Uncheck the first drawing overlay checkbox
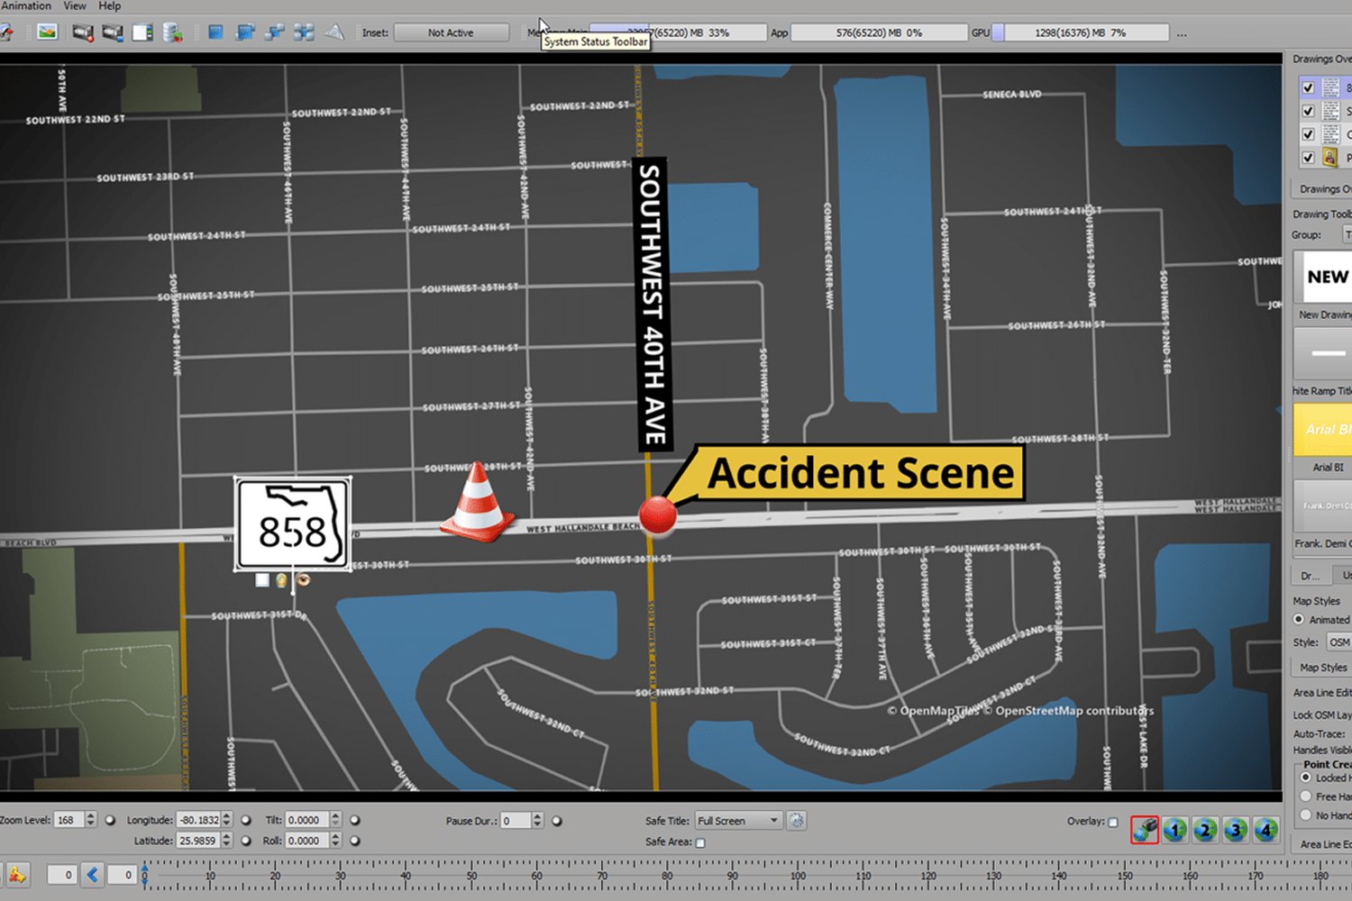This screenshot has height=901, width=1352. pos(1308,87)
